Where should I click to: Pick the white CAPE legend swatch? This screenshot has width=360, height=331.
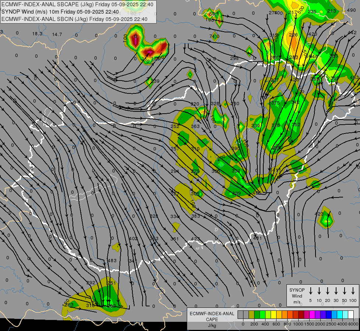point(351,315)
